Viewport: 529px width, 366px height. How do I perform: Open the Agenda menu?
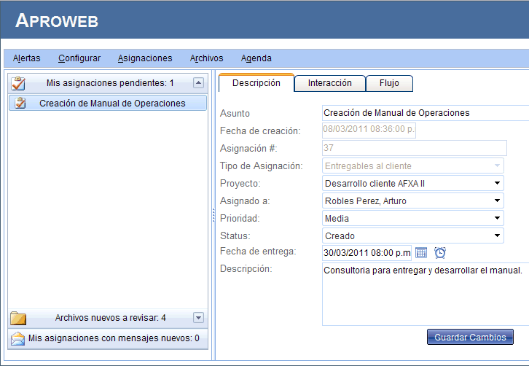click(256, 58)
